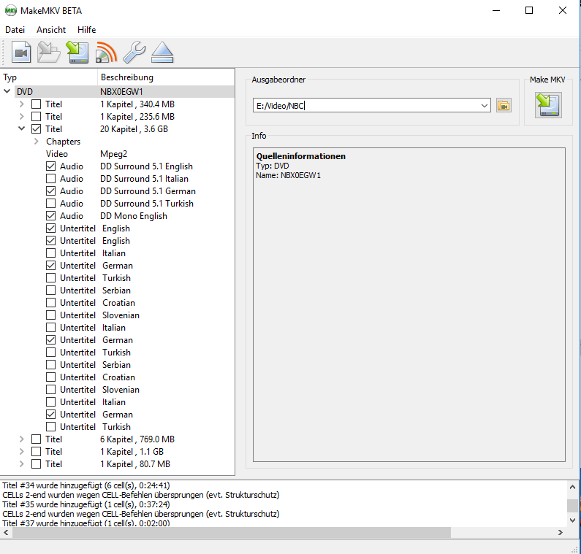Click the Beschreibung column header

click(x=166, y=77)
